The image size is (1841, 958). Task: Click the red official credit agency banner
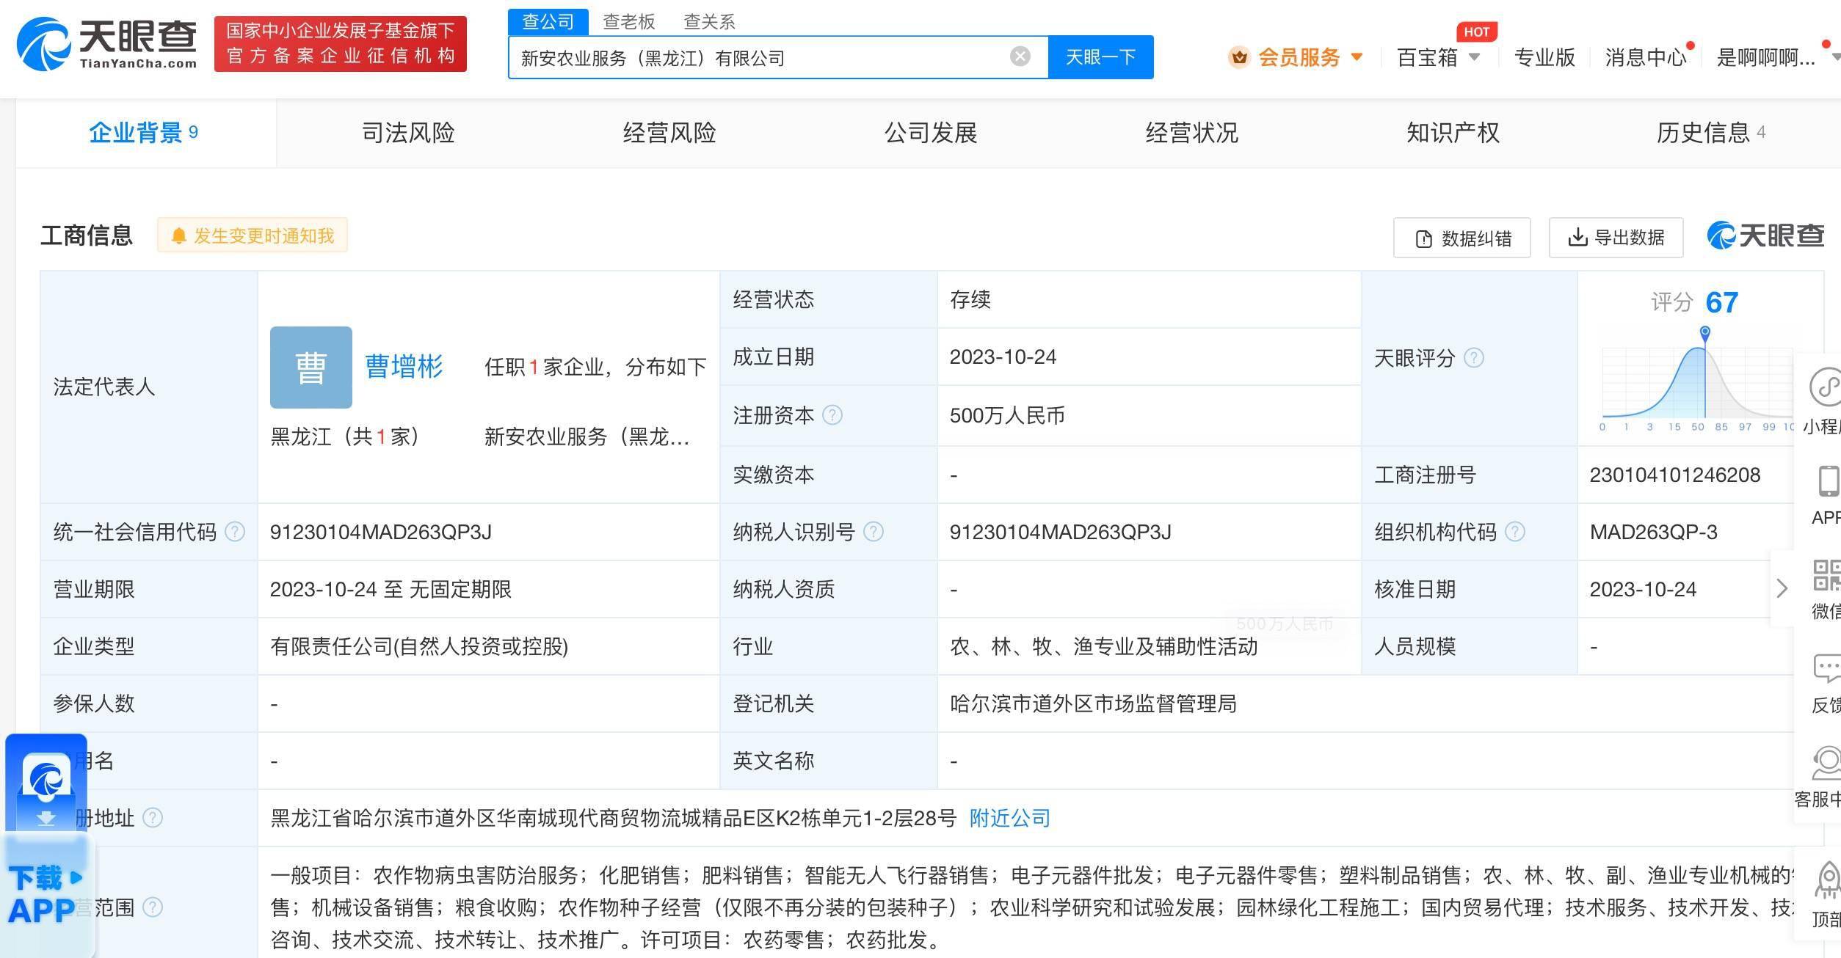pos(341,44)
